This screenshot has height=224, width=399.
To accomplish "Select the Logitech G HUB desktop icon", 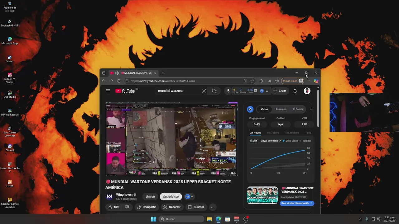I will (10, 23).
